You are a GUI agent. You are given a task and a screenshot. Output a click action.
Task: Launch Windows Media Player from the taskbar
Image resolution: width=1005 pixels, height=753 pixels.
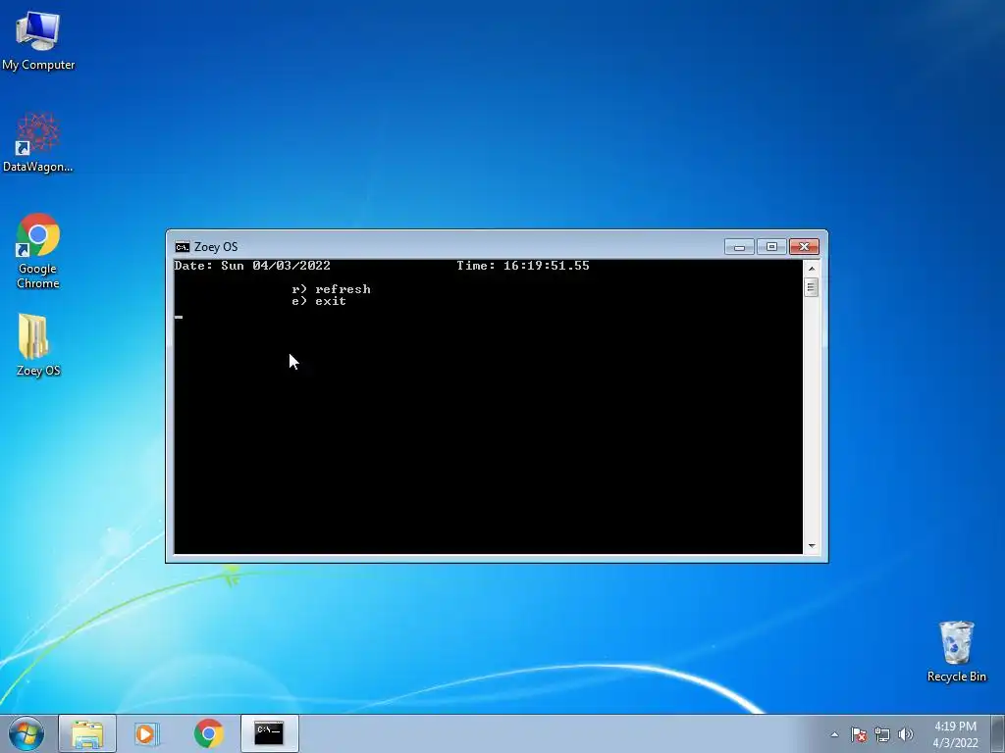coord(147,733)
